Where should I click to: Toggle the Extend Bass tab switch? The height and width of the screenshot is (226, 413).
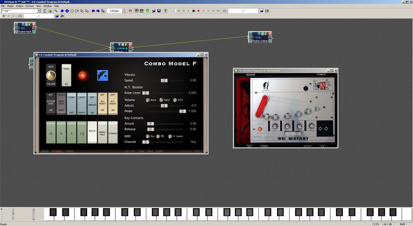51,104
